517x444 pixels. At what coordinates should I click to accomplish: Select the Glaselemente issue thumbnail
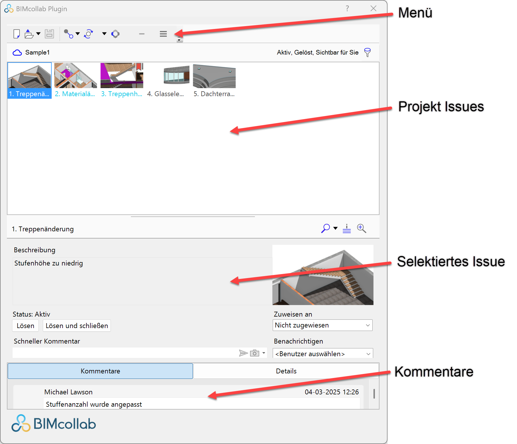176,76
